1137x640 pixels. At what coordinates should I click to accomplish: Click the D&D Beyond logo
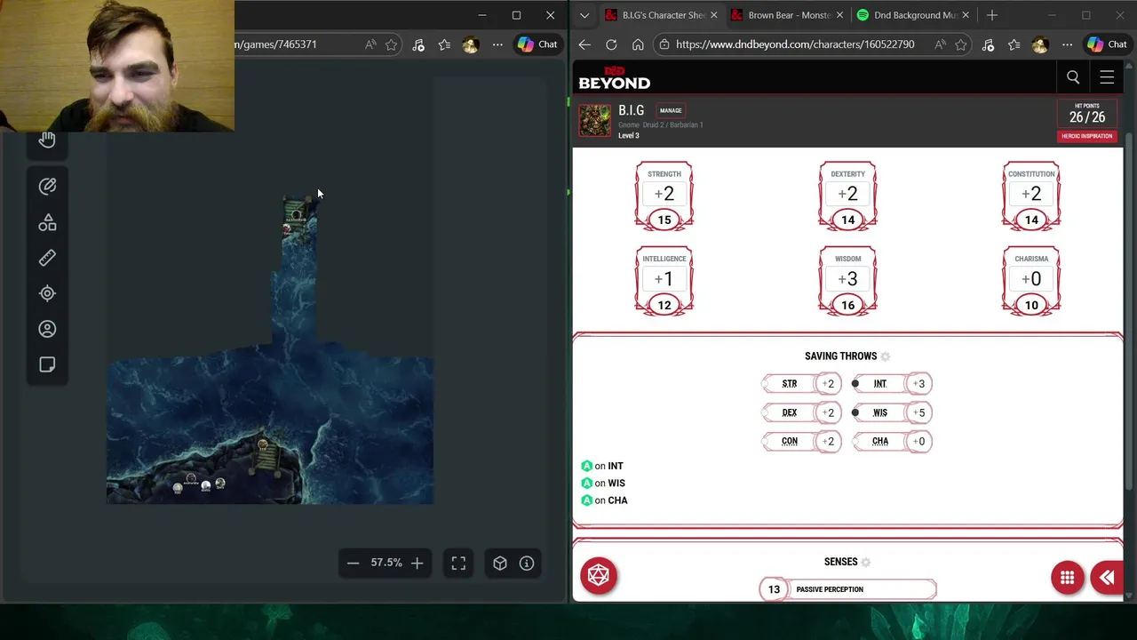[x=614, y=78]
